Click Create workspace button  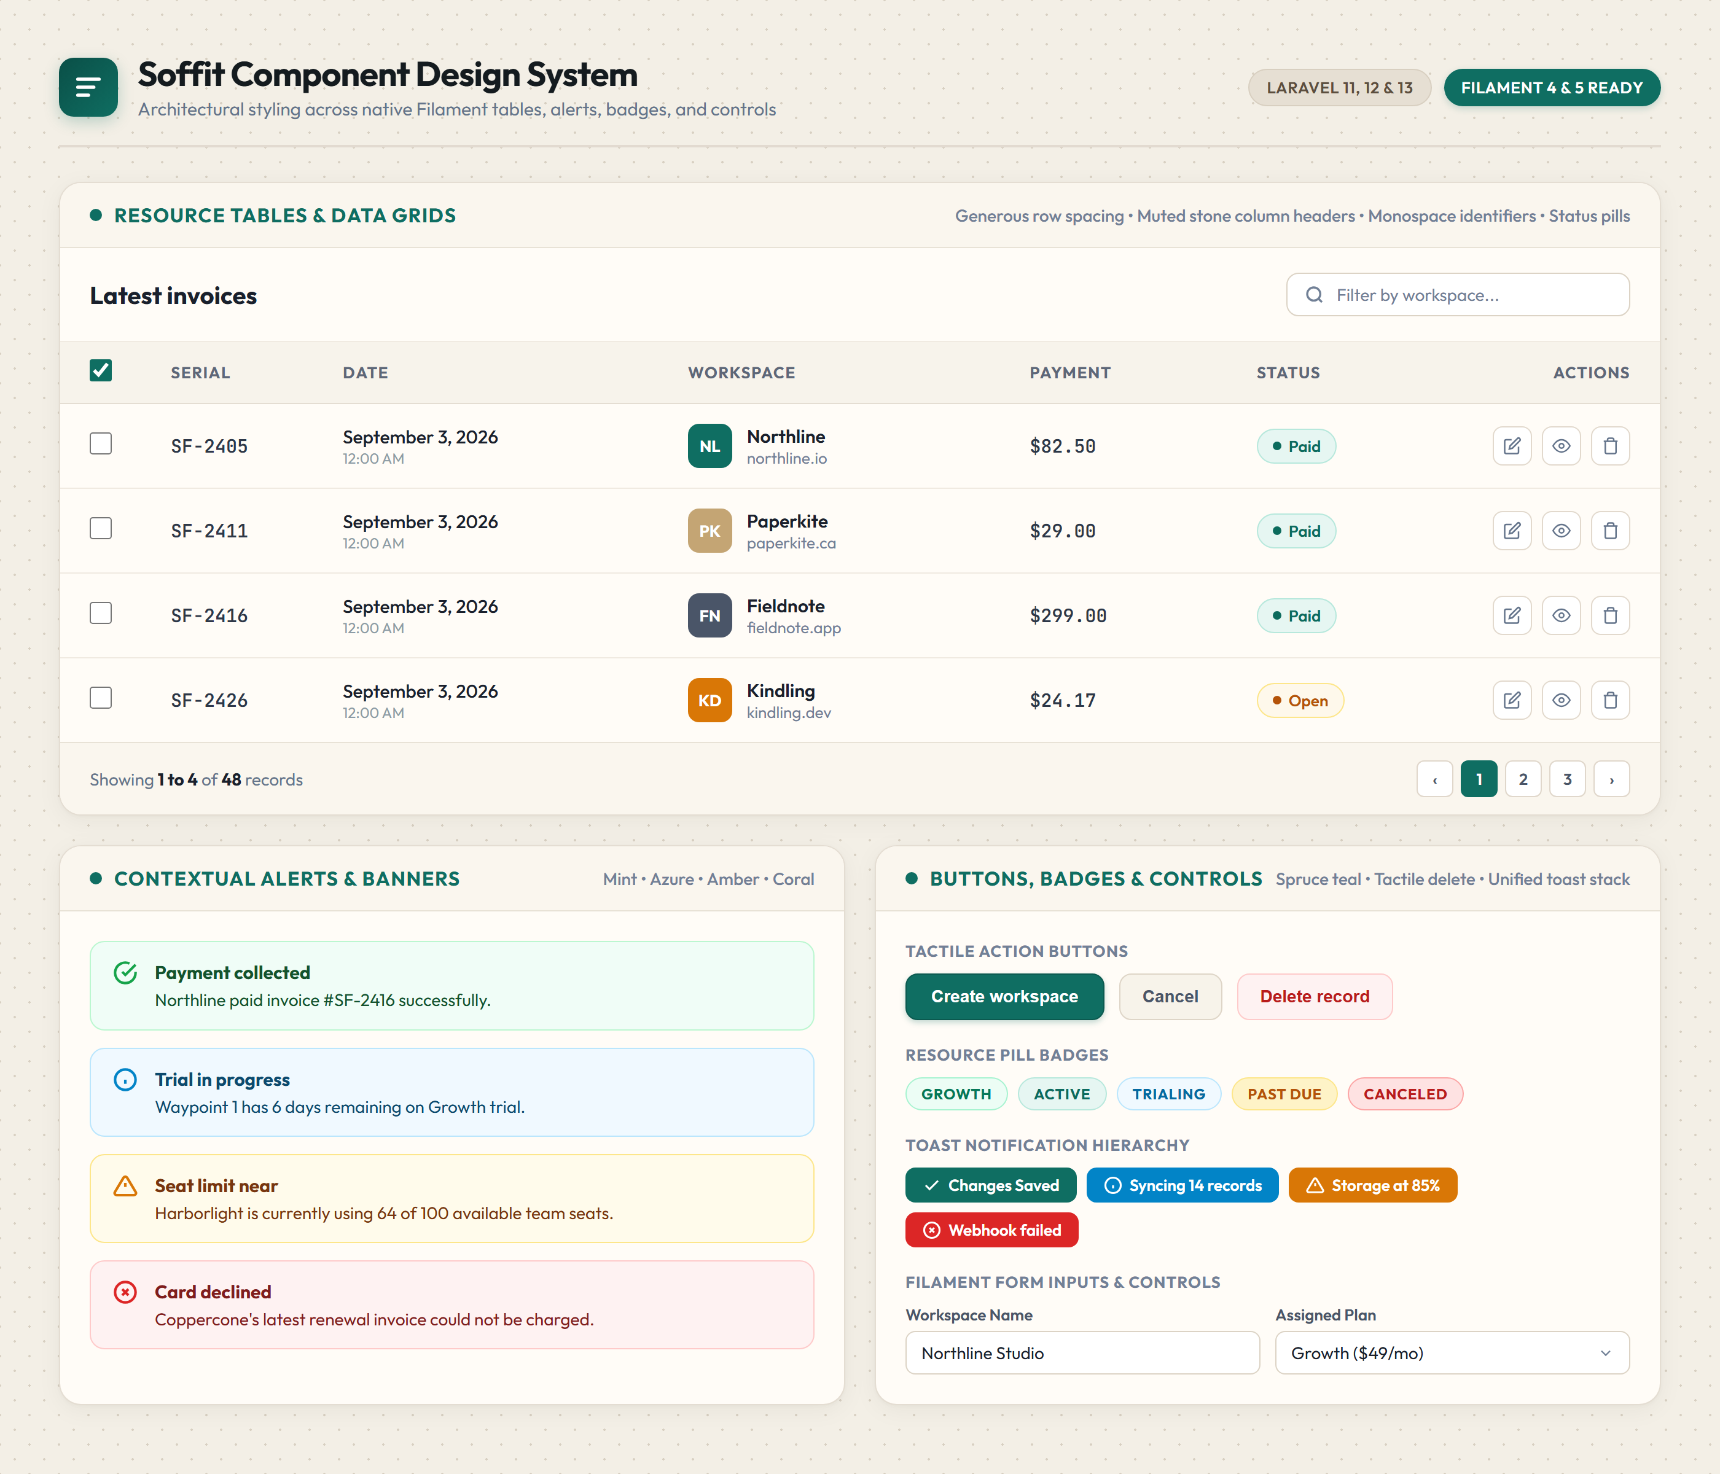(x=1004, y=997)
